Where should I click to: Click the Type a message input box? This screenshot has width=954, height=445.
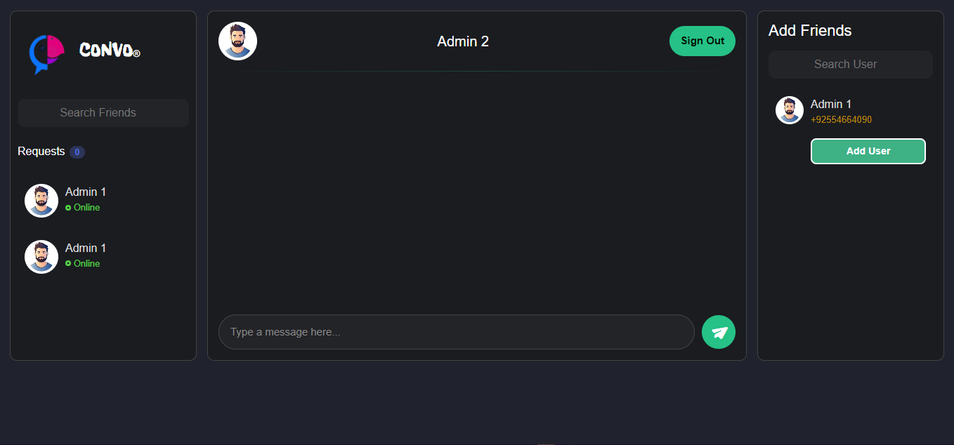(x=456, y=332)
